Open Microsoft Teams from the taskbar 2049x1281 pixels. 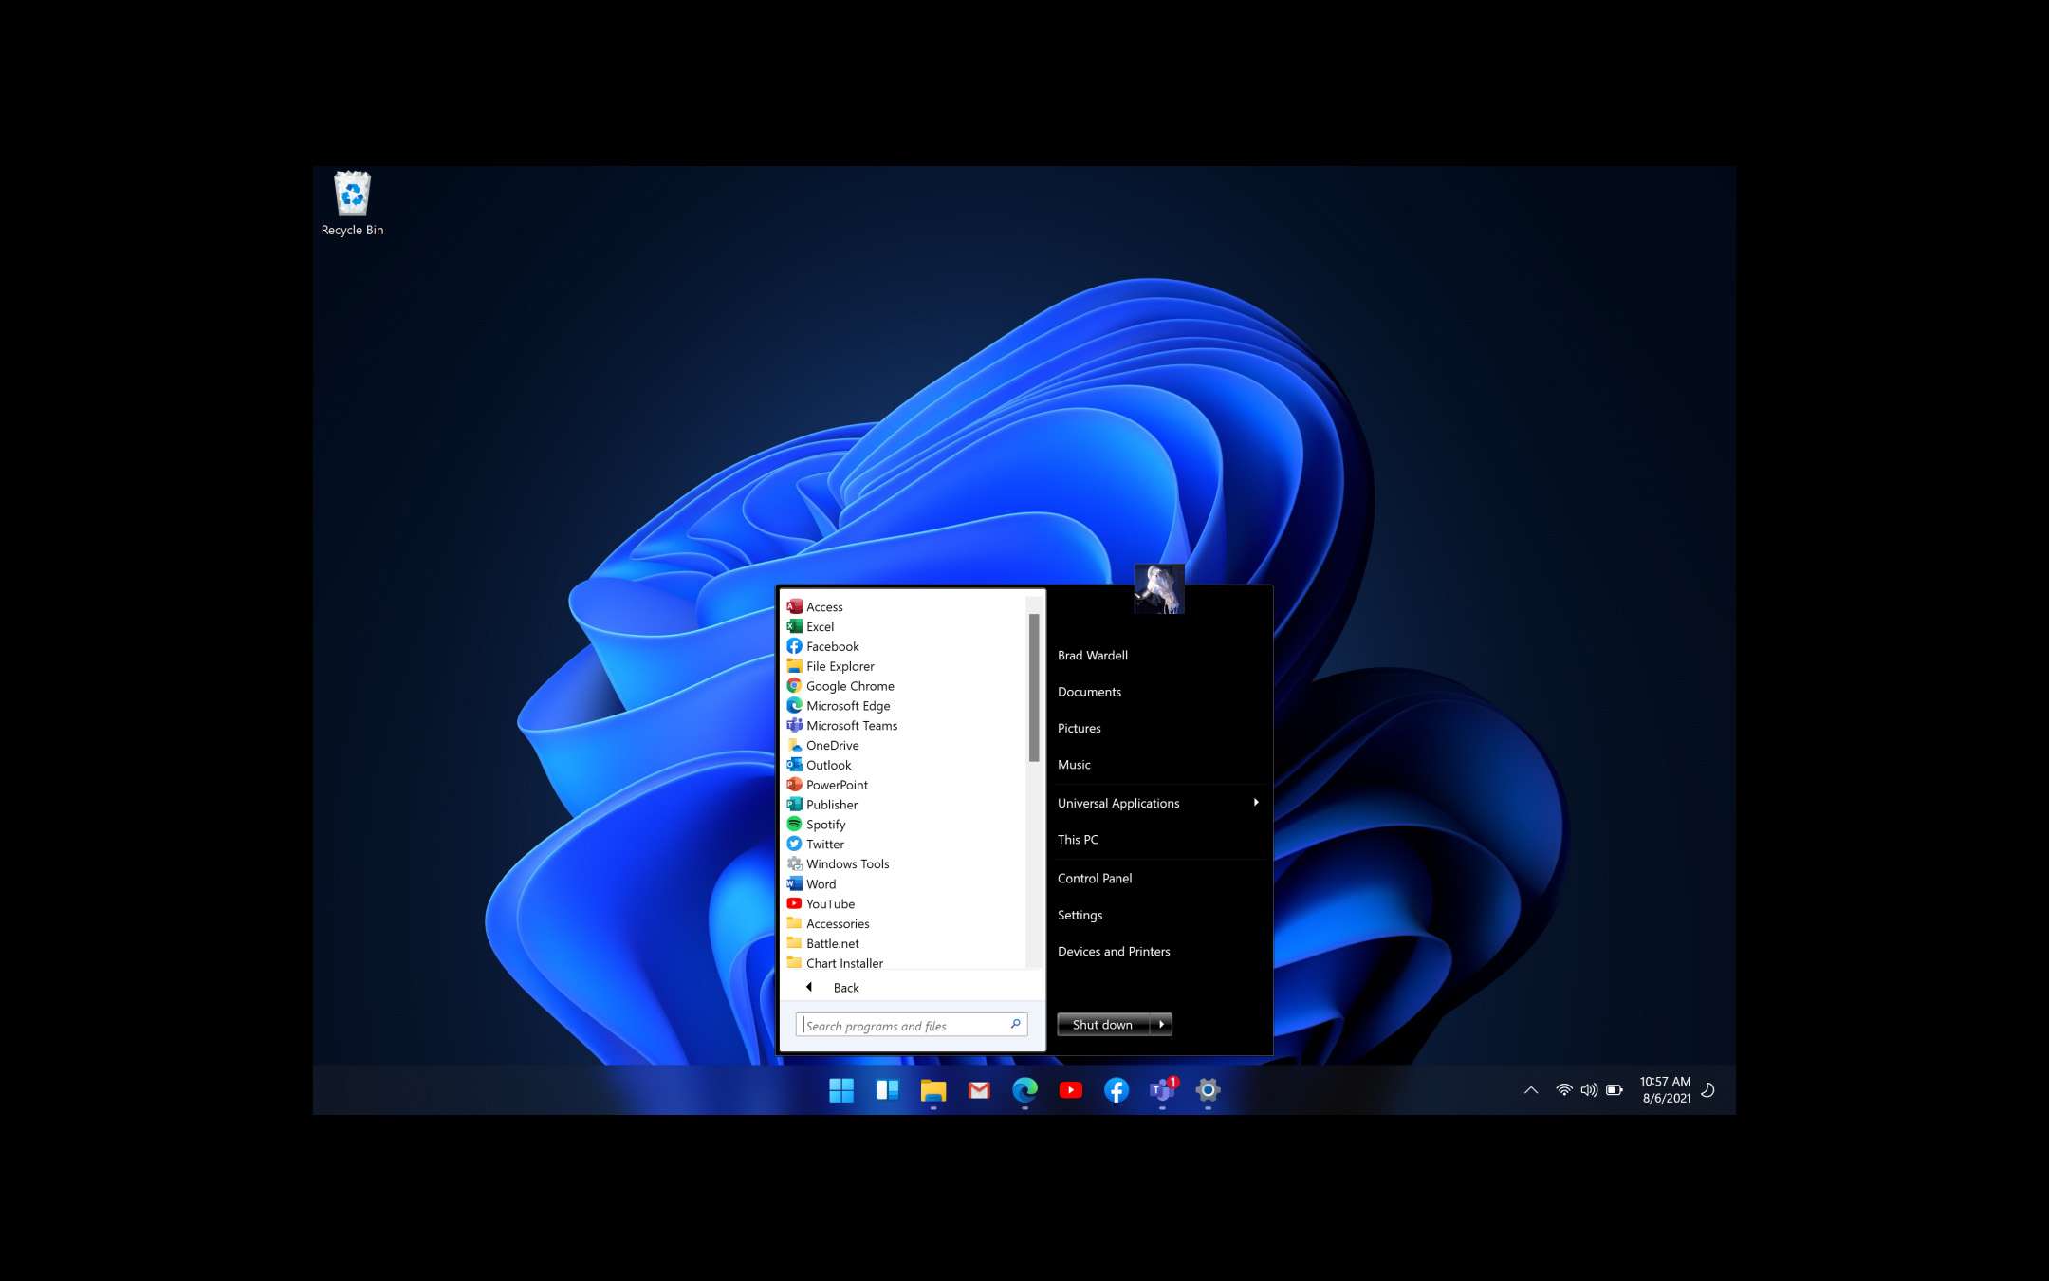1162,1090
